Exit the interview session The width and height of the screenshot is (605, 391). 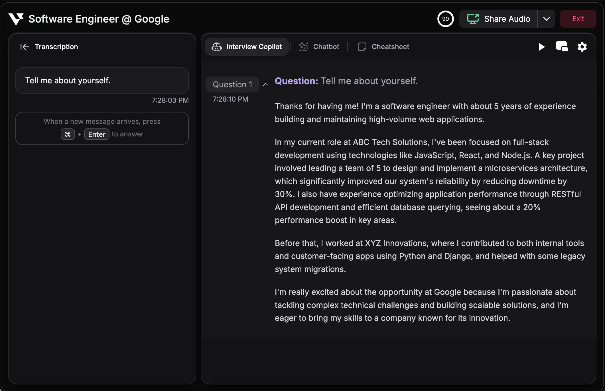(x=578, y=19)
